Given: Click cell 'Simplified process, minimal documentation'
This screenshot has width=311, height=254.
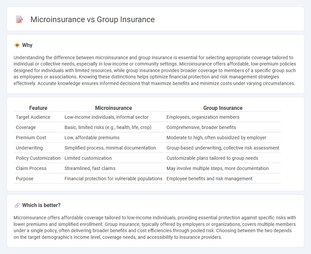Looking at the screenshot, I should click(113, 148).
